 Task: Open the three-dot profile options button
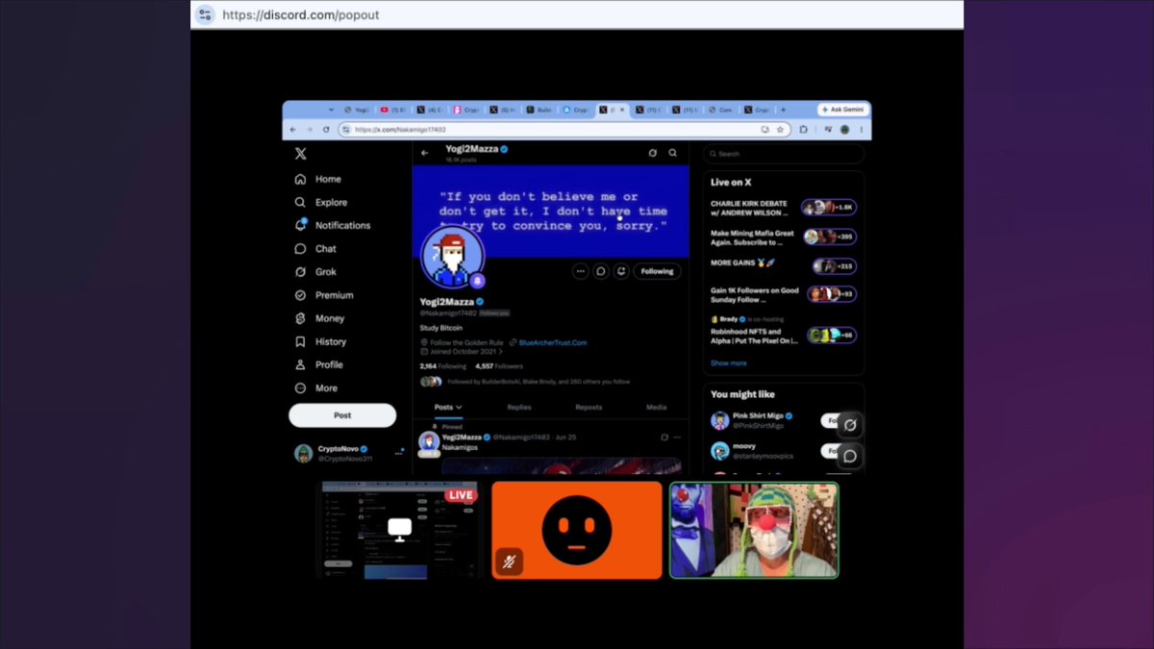[x=580, y=271]
